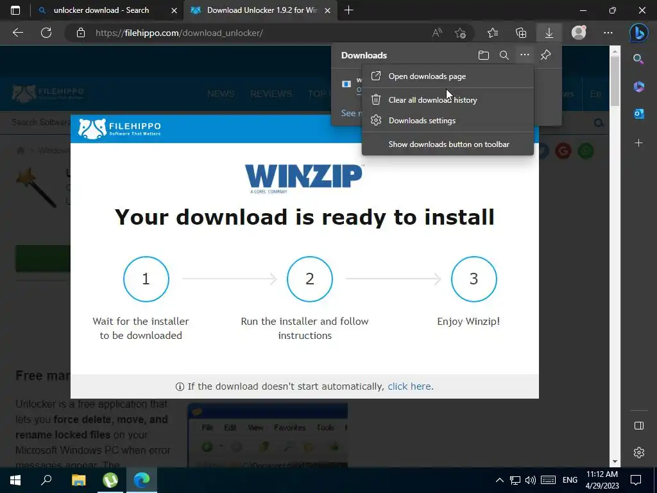Open the volume control tray icon
This screenshot has height=493, width=657.
[x=531, y=480]
